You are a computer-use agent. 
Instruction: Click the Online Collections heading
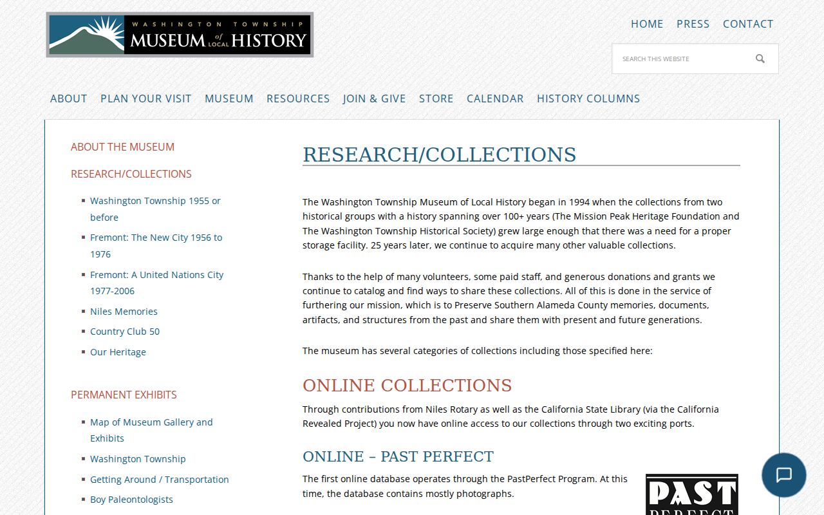(407, 386)
